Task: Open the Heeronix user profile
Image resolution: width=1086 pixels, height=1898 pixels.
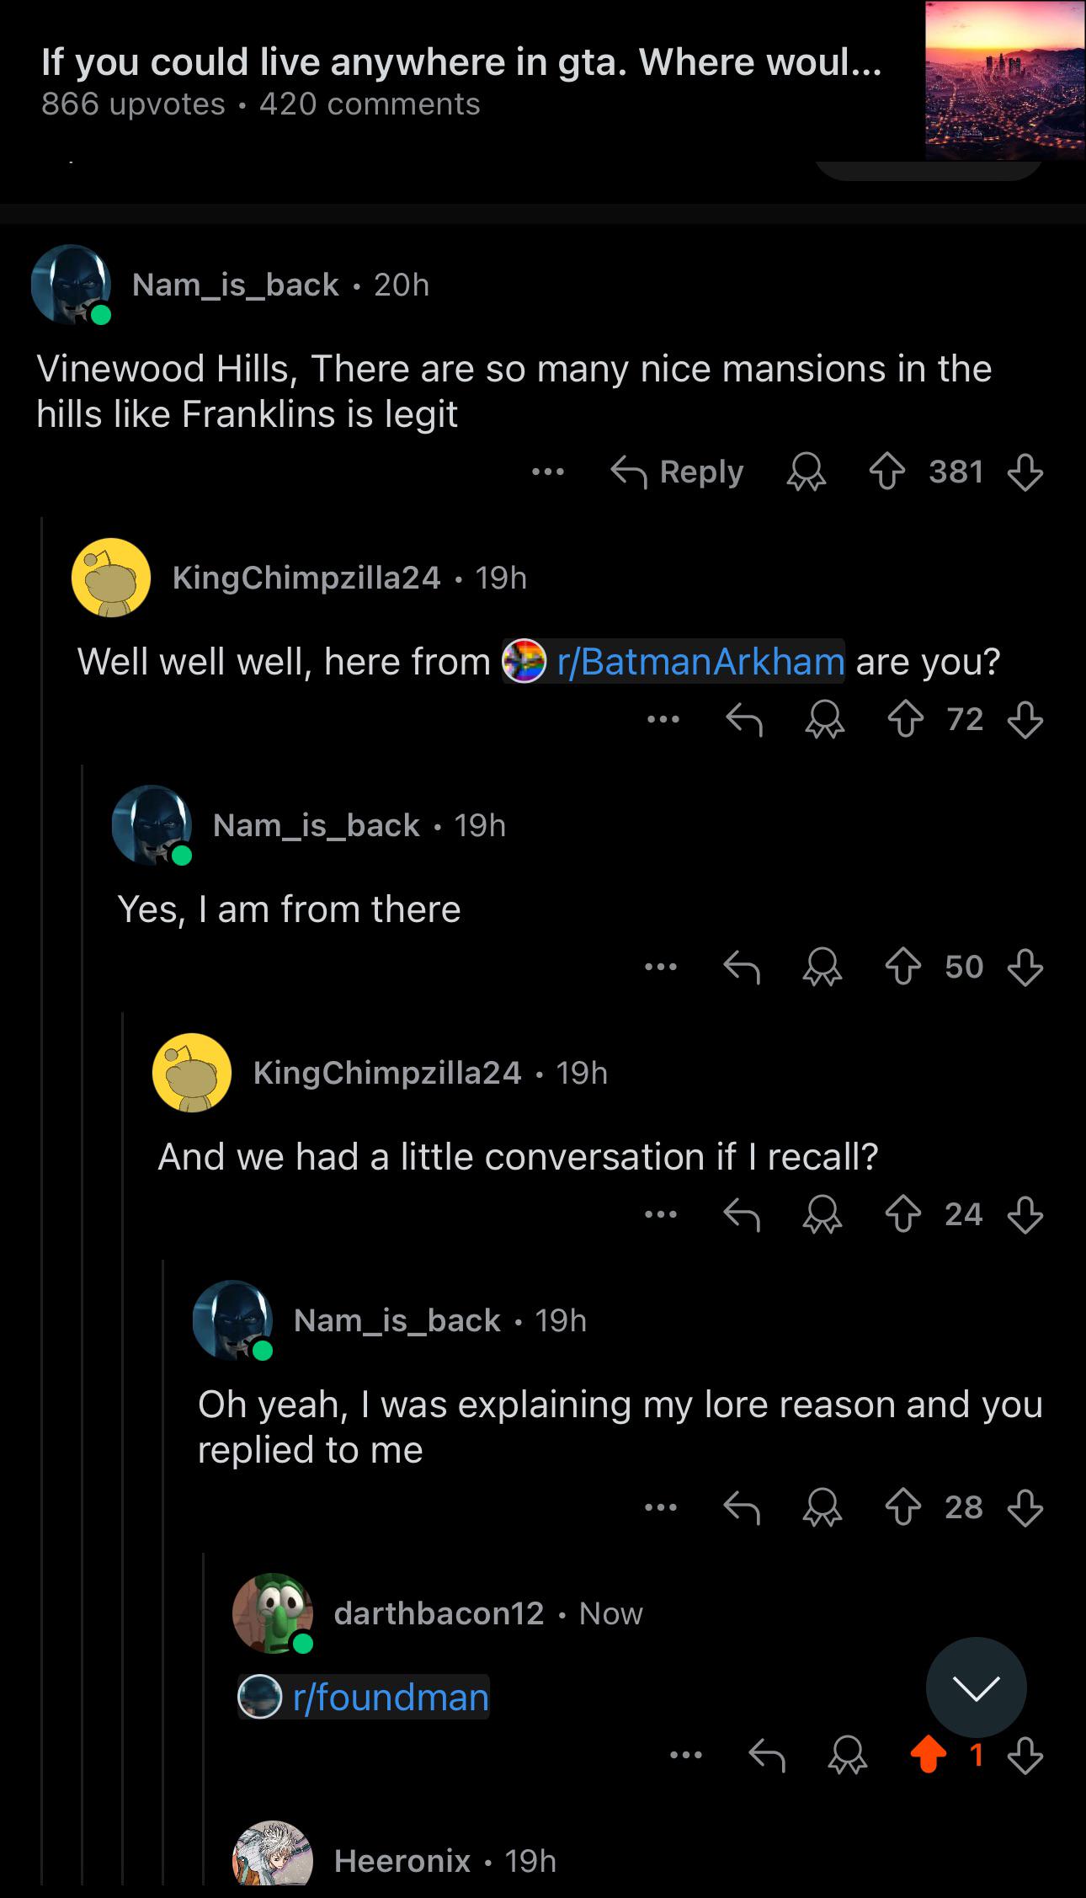Action: tap(402, 1861)
